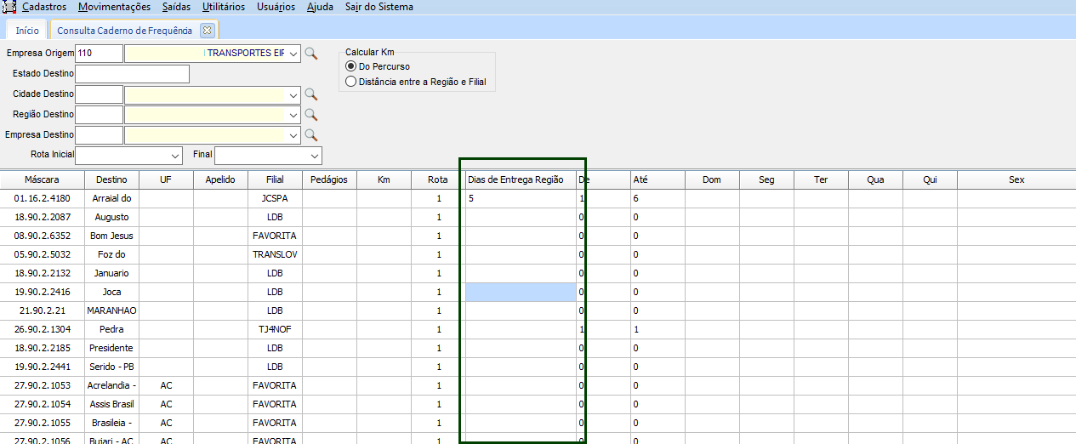Click the Estado Destino input field

click(x=133, y=74)
